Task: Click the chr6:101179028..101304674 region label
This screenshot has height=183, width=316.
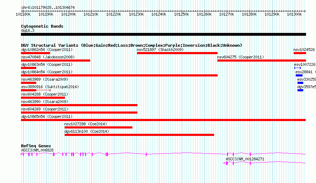Action: (x=48, y=7)
